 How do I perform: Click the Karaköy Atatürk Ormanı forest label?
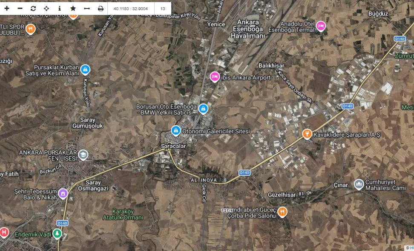(123, 214)
